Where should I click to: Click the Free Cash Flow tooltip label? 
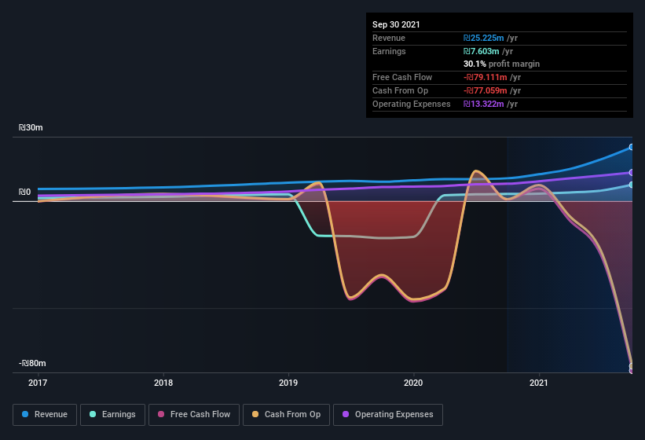tap(402, 77)
